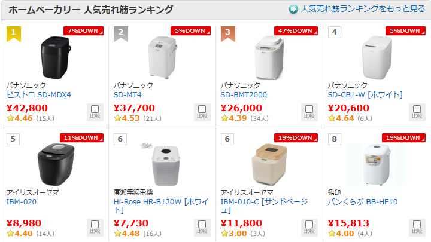Click the black SD-MDX4 bread maker image
The image size is (431, 242).
tap(56, 57)
